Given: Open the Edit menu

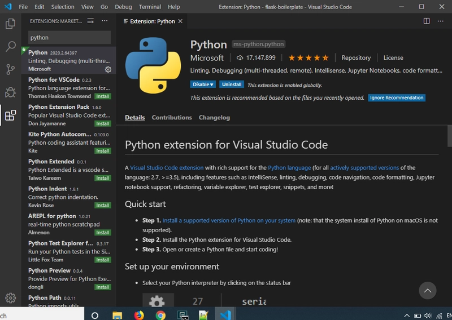Looking at the screenshot, I should point(39,7).
